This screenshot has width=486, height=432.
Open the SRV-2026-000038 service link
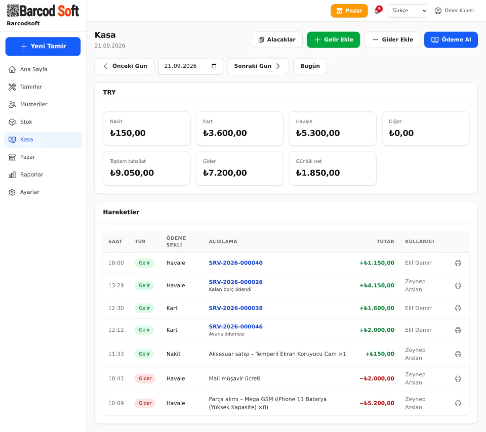(x=235, y=308)
